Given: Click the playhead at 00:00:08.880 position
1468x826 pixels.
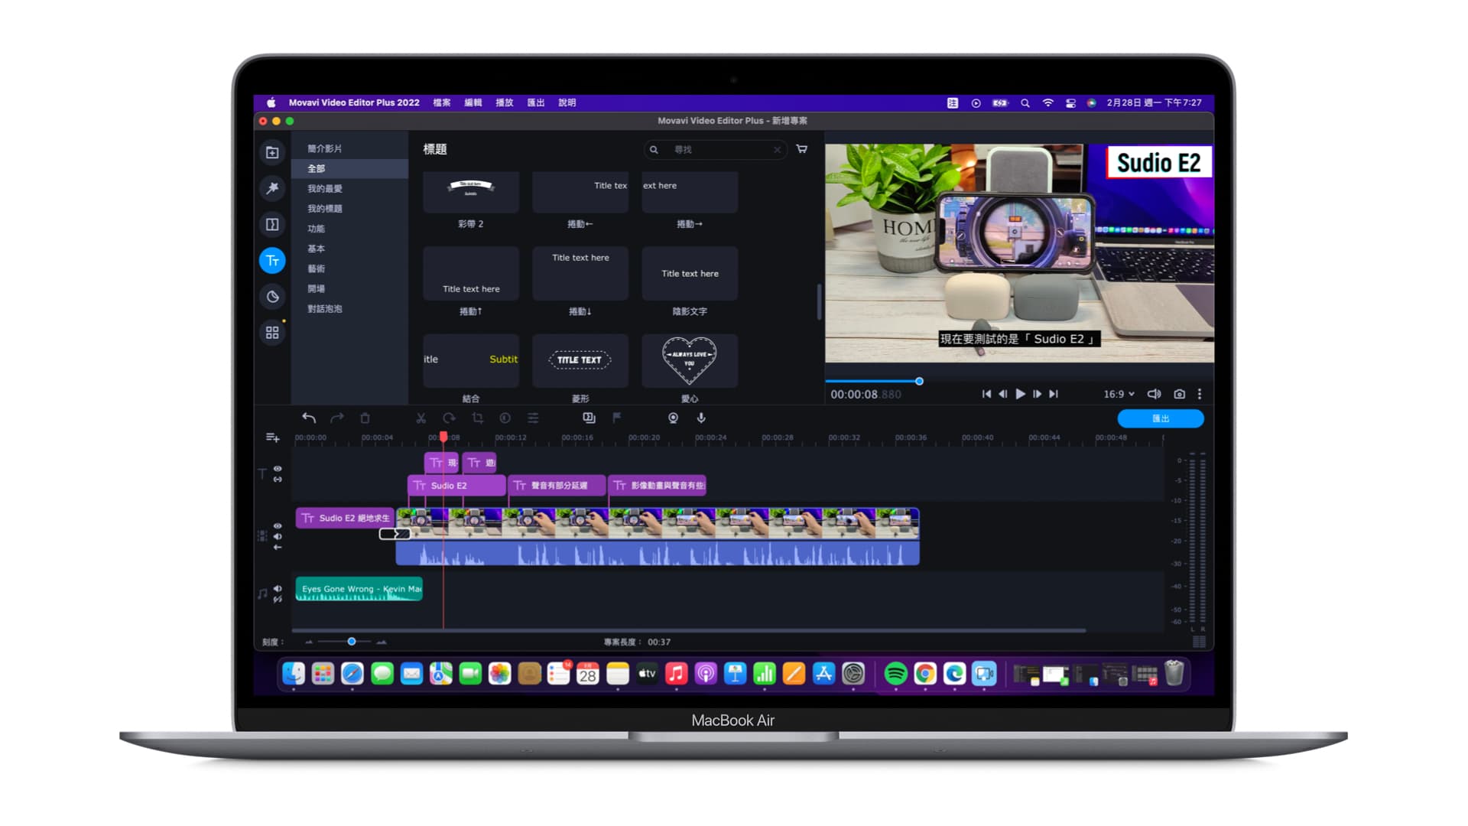Looking at the screenshot, I should click(440, 436).
